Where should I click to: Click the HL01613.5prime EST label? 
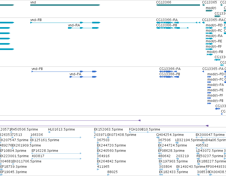point(61,129)
